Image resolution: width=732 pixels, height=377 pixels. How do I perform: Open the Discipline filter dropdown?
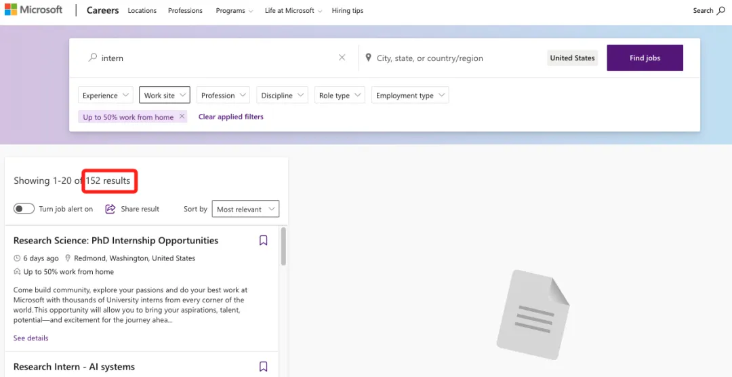tap(282, 95)
